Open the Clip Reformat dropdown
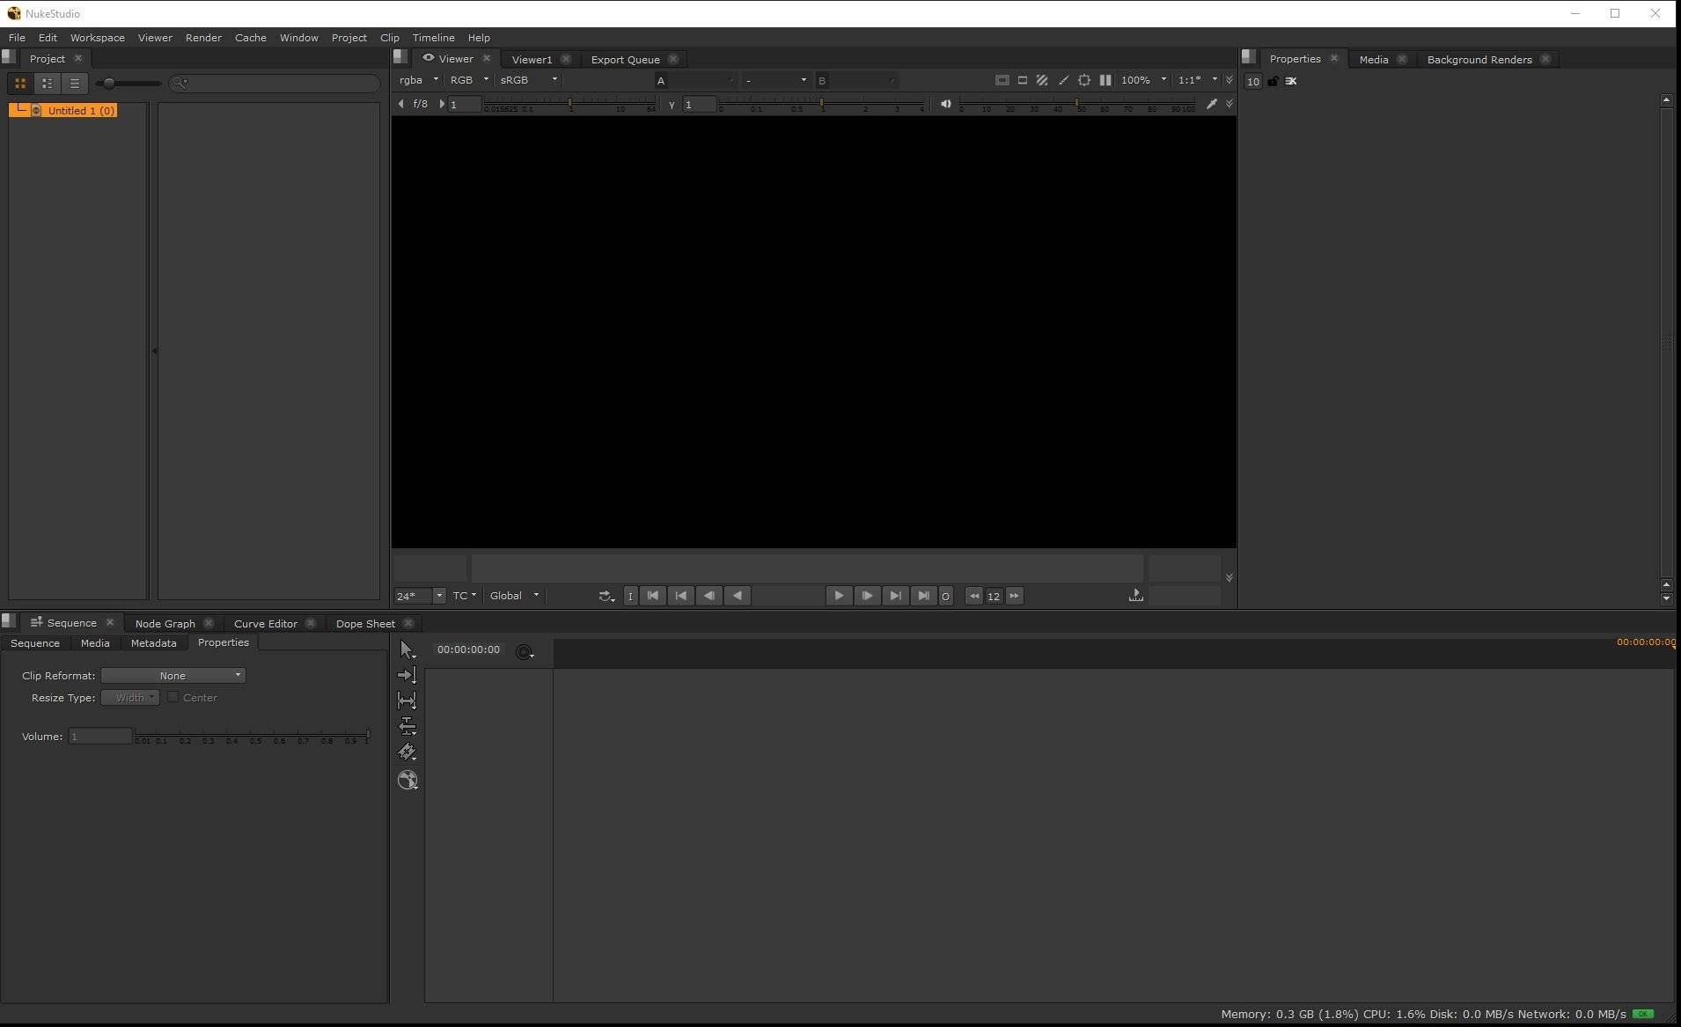 (x=173, y=676)
